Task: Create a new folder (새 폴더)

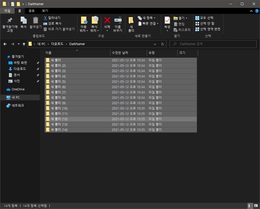Action: 131,24
